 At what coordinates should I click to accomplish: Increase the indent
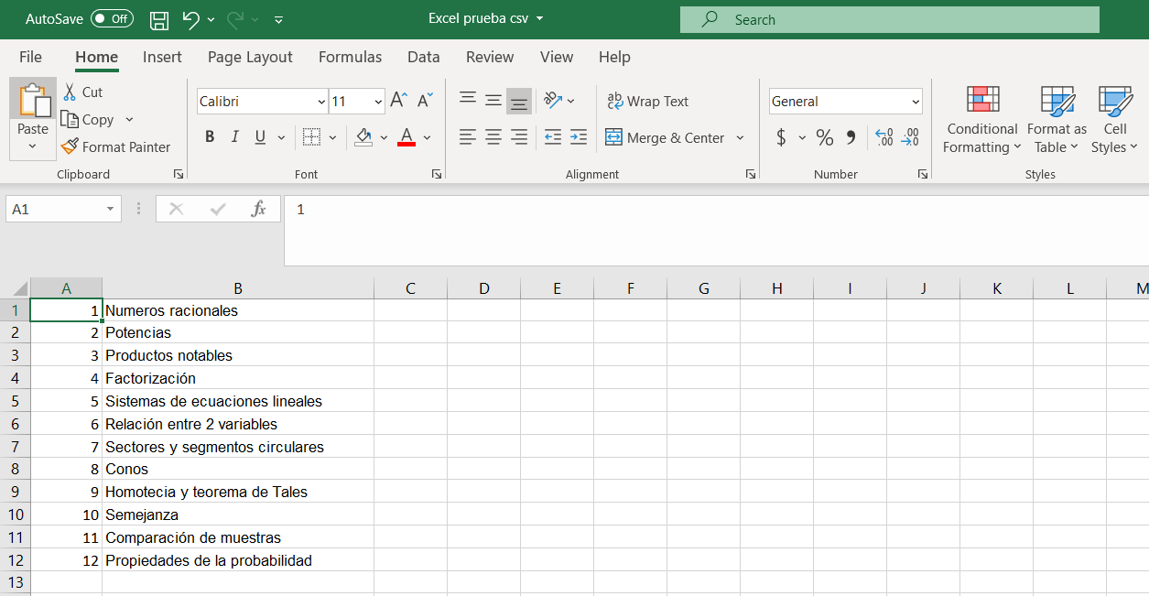point(579,137)
